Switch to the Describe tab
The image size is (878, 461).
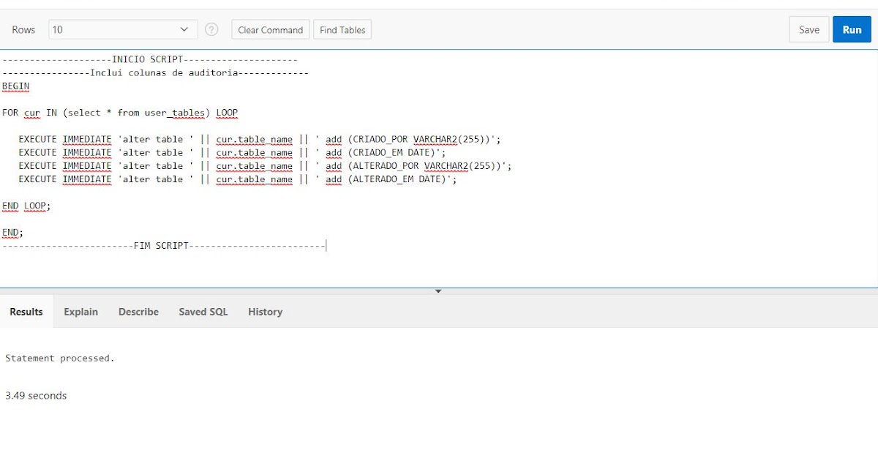tap(138, 311)
